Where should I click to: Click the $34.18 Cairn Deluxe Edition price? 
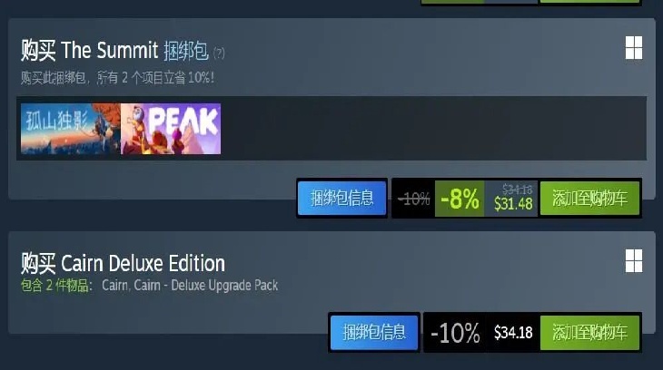pyautogui.click(x=513, y=333)
